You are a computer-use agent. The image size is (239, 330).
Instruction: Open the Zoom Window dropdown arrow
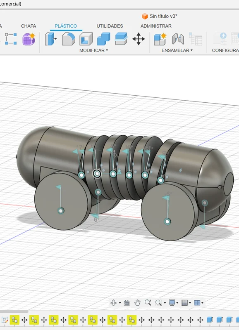pyautogui.click(x=165, y=303)
